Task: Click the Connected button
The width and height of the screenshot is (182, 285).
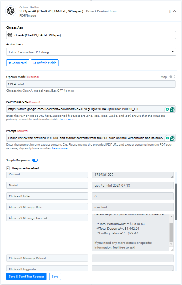Action: point(18,63)
